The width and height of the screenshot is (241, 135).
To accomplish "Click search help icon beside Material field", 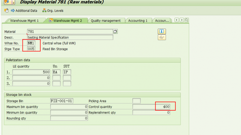I will pyautogui.click(x=115, y=32).
